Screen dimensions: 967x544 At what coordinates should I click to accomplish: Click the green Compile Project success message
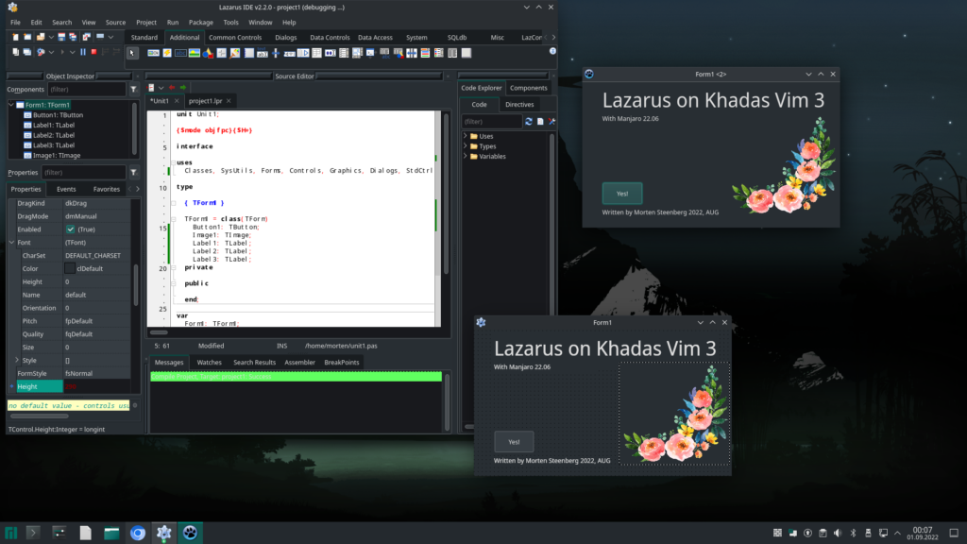[296, 376]
